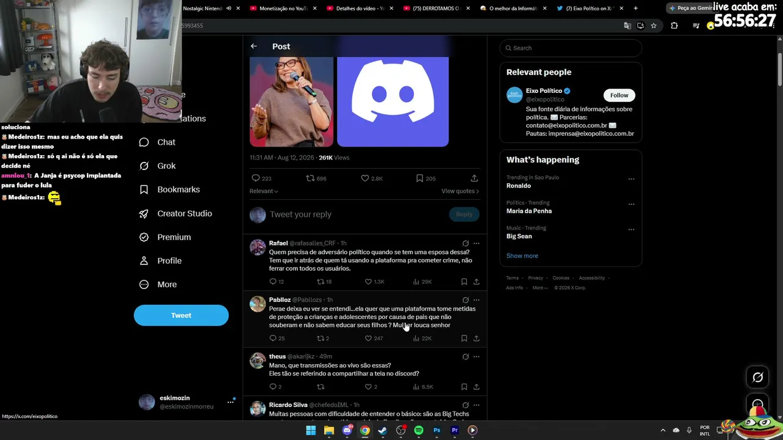The height and width of the screenshot is (440, 783).
Task: Click Show more under What's happening
Action: pos(522,256)
